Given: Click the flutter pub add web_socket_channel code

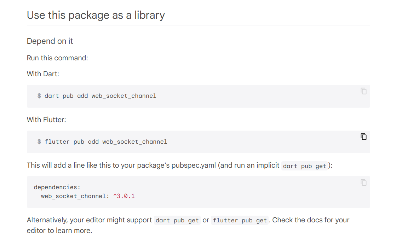Looking at the screenshot, I should pyautogui.click(x=106, y=142).
